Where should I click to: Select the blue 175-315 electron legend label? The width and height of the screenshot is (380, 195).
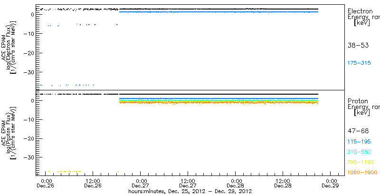359,63
